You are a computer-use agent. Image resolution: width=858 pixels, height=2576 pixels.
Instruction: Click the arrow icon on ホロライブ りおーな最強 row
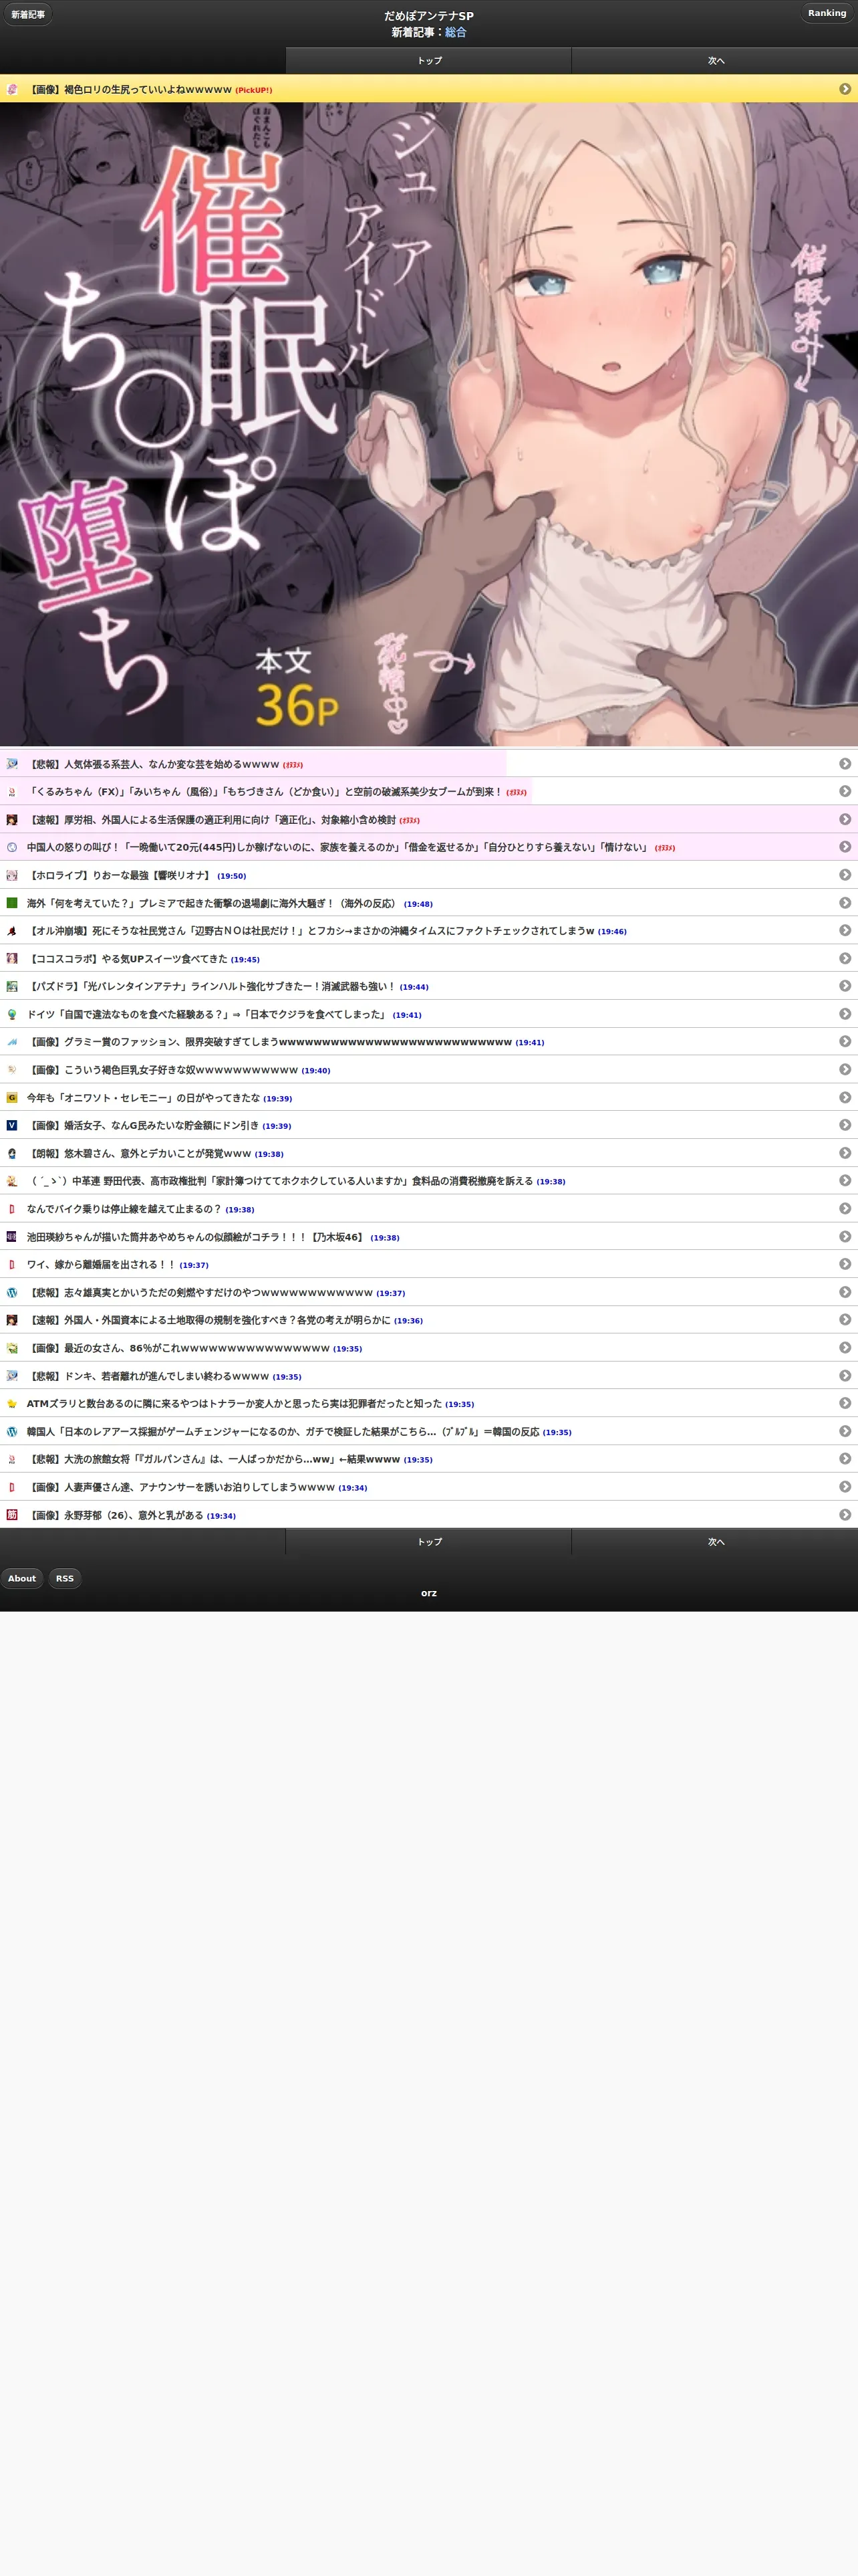point(845,875)
